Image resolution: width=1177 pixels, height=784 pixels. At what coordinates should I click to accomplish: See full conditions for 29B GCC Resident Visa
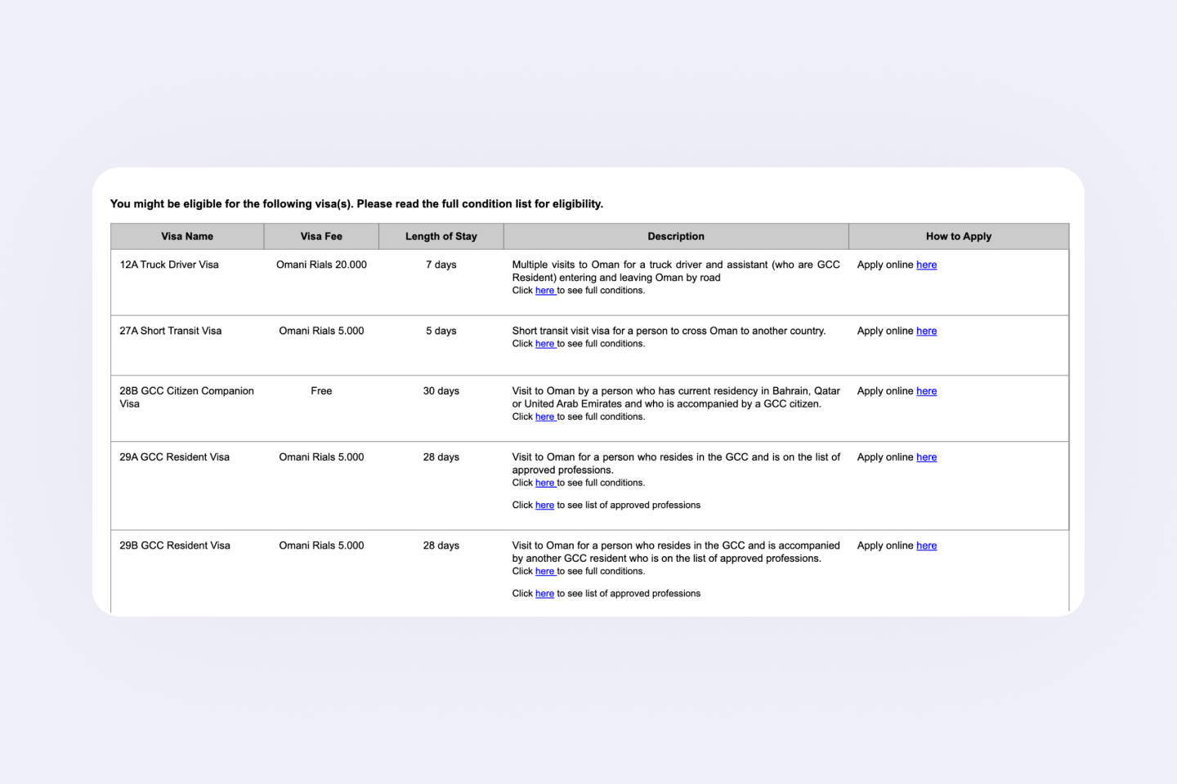[545, 572]
